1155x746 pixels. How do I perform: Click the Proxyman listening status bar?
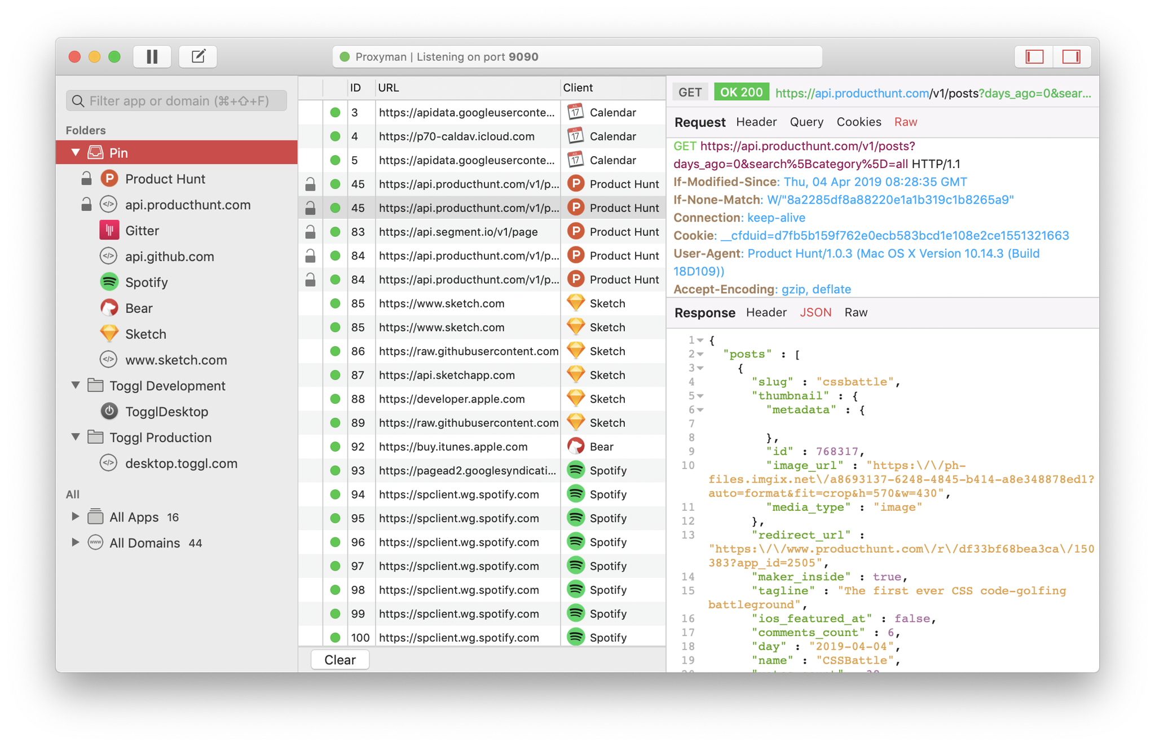click(577, 56)
